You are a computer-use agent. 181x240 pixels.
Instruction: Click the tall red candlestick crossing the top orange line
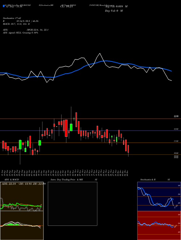76,120
